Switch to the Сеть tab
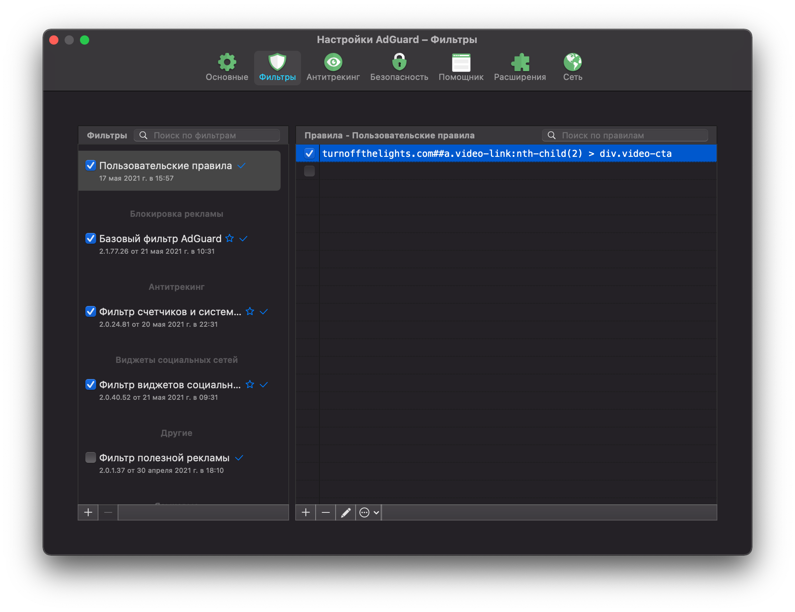 pos(572,68)
